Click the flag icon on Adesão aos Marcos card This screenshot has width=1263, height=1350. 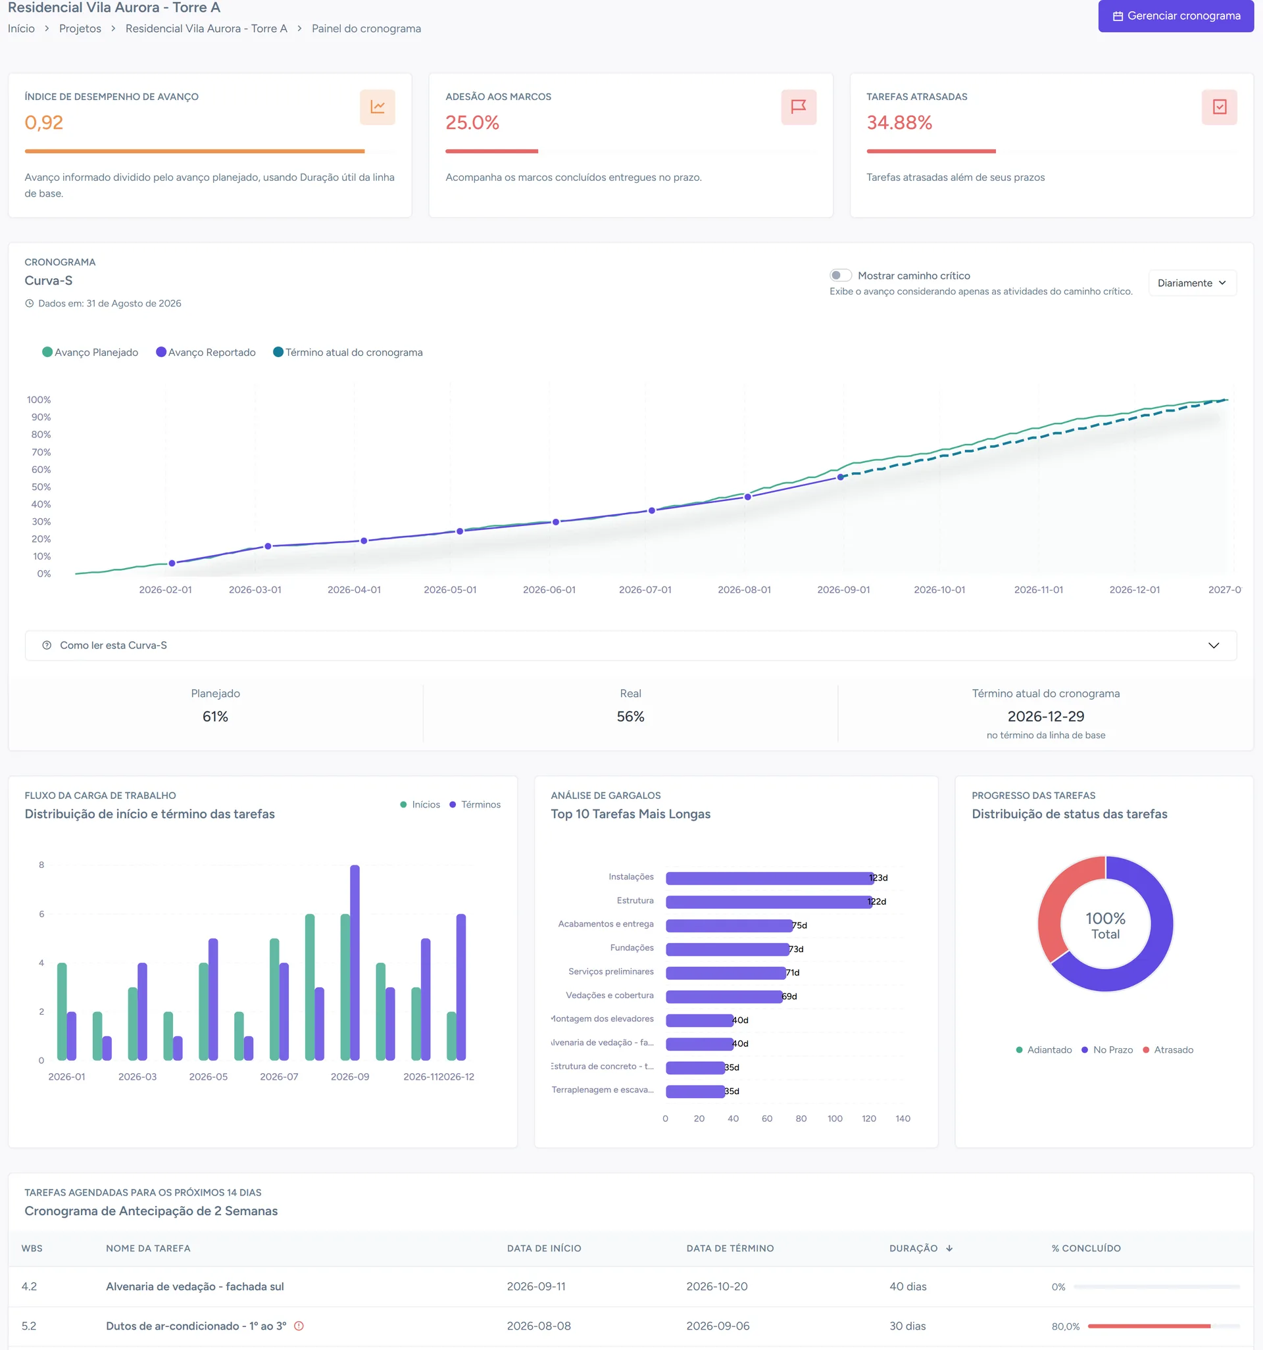click(799, 107)
